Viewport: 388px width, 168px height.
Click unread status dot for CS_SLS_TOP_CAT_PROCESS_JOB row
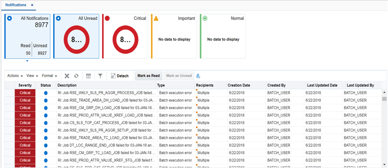click(46, 123)
